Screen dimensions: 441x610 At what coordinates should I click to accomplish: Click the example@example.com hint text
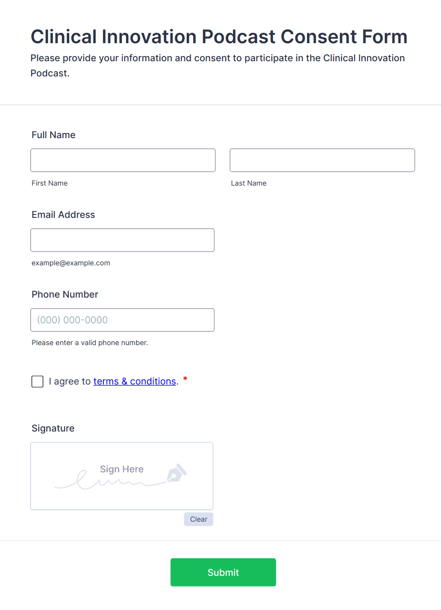[71, 263]
